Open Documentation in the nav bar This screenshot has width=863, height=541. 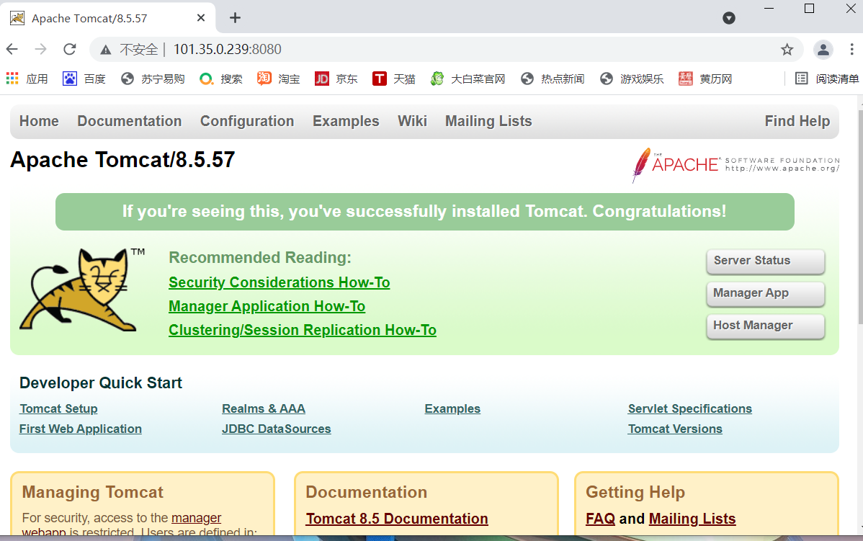pos(130,121)
